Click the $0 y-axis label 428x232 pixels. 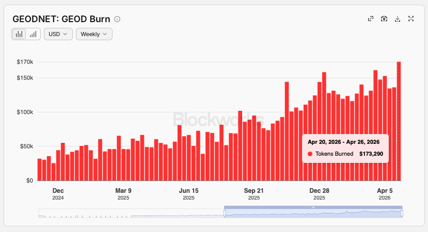(29, 180)
